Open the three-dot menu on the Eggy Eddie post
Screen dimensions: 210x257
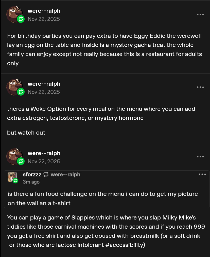pyautogui.click(x=200, y=14)
